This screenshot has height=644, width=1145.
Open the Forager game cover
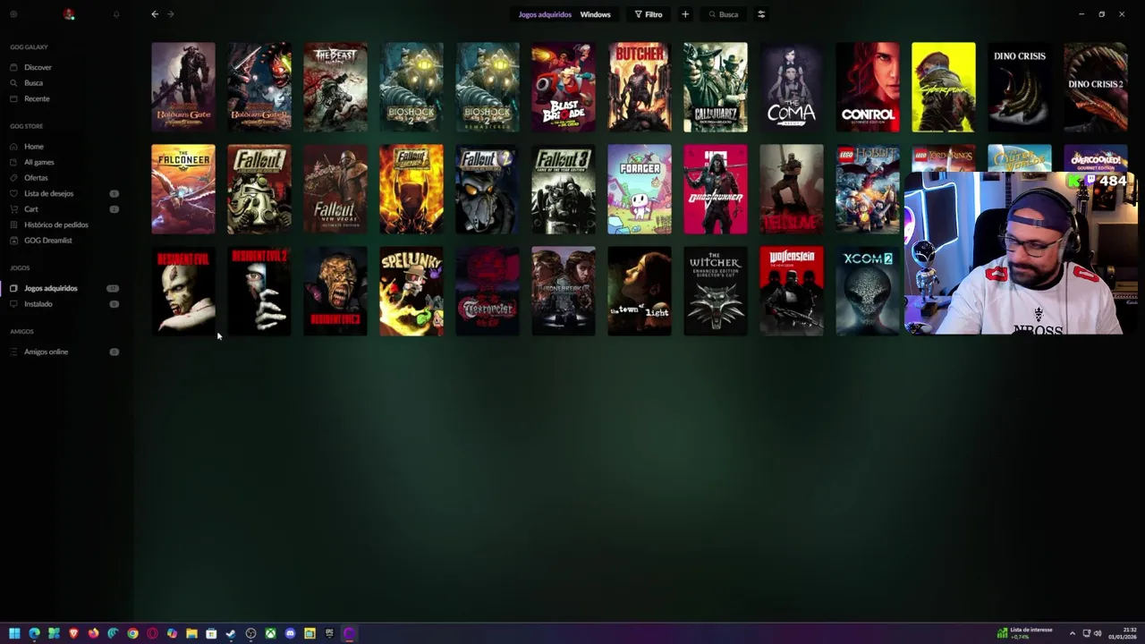coord(640,189)
